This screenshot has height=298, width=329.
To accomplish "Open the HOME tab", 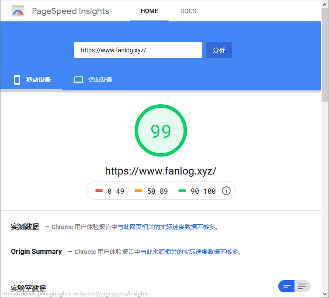I will pos(149,11).
